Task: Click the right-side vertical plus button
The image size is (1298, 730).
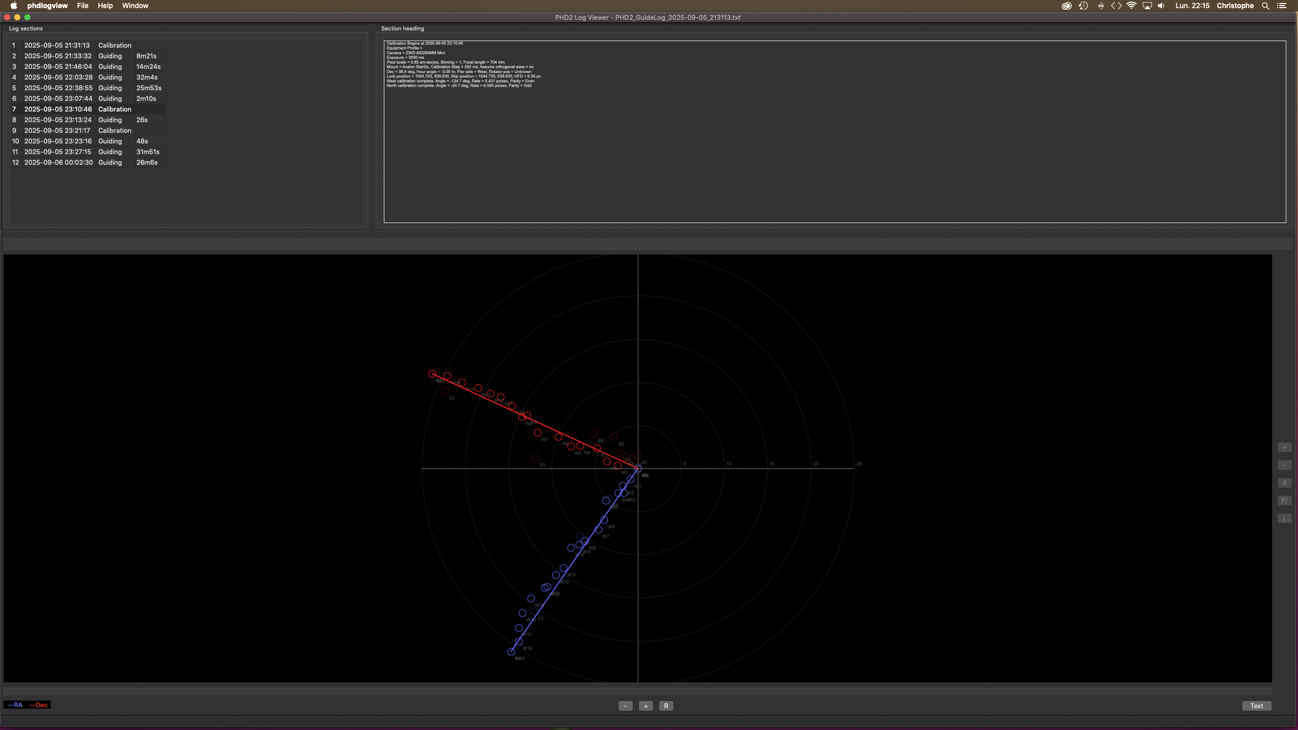Action: 1284,448
